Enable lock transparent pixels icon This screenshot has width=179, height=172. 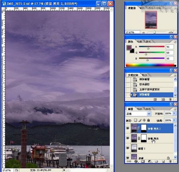tap(135, 120)
